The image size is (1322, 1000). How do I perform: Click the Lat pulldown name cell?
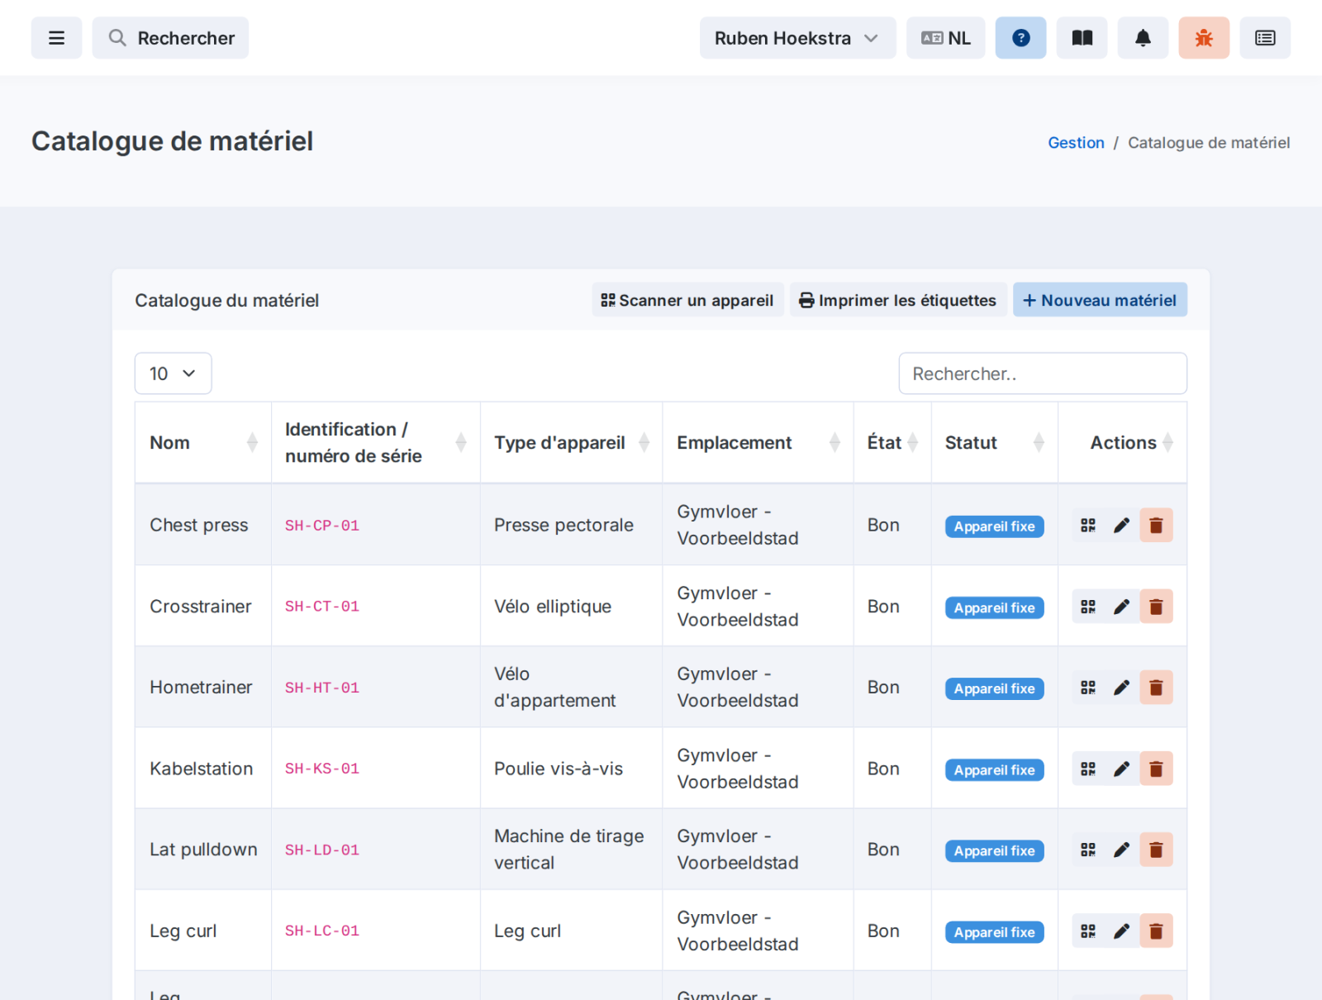[203, 850]
